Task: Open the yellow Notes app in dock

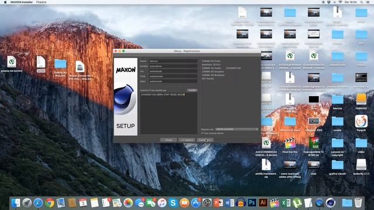Action: 95,203
